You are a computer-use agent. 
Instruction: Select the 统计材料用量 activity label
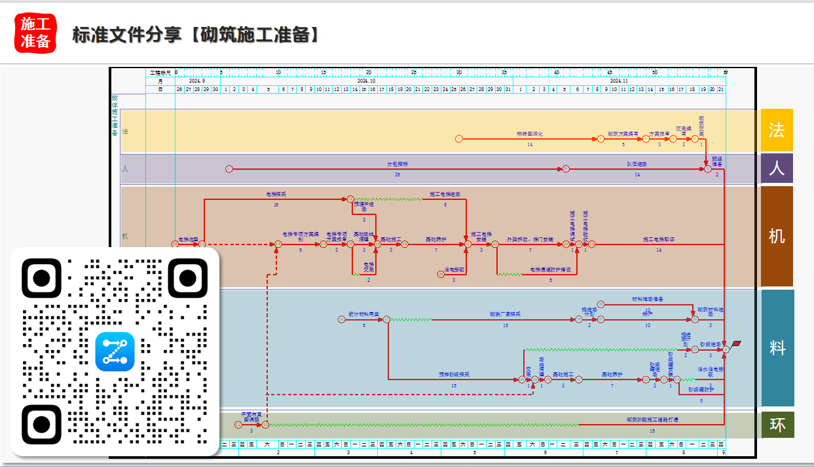click(x=363, y=314)
